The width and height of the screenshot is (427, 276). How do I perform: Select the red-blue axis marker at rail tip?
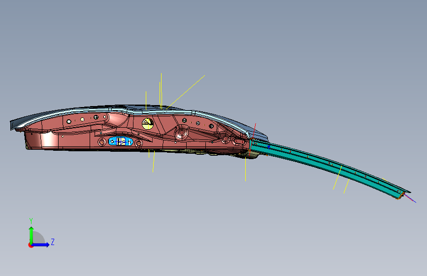(x=410, y=198)
